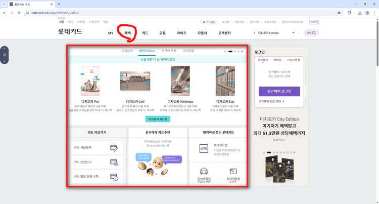
Task: Open the 카드 menu
Action: pyautogui.click(x=145, y=33)
